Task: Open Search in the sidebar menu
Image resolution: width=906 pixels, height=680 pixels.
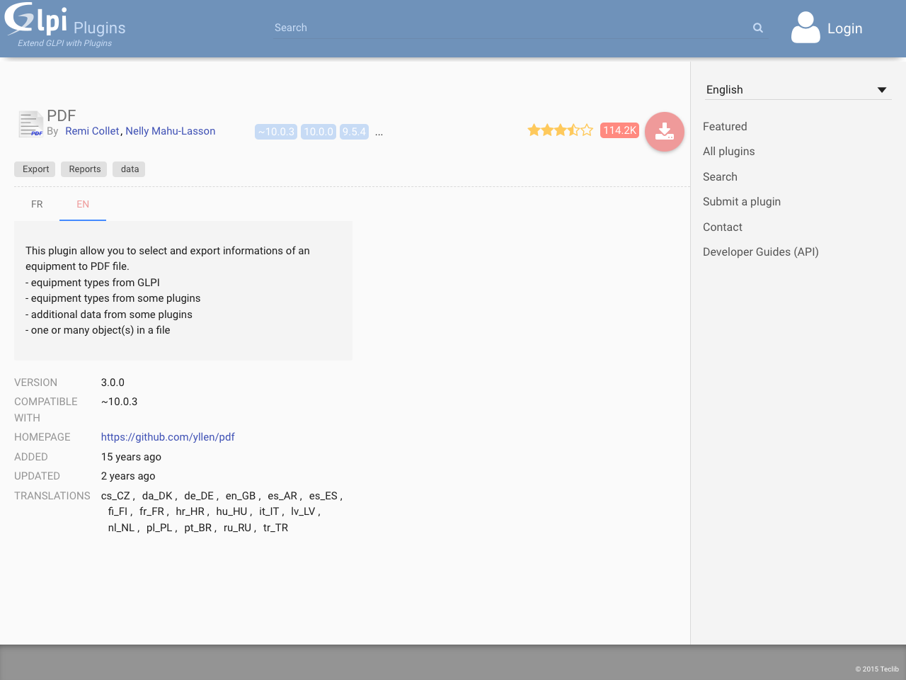Action: coord(720,177)
